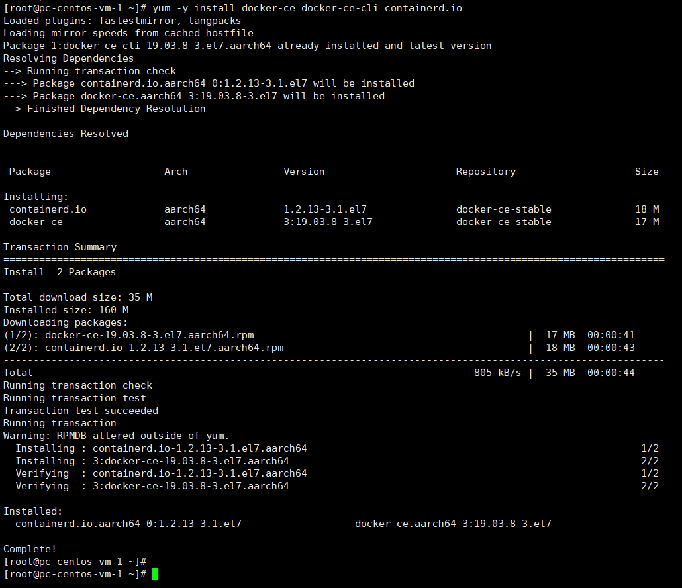
Task: Click '(1/2): docker-ce-19.03.8-3.el7.aarch64.rpm'
Action: tap(128, 336)
